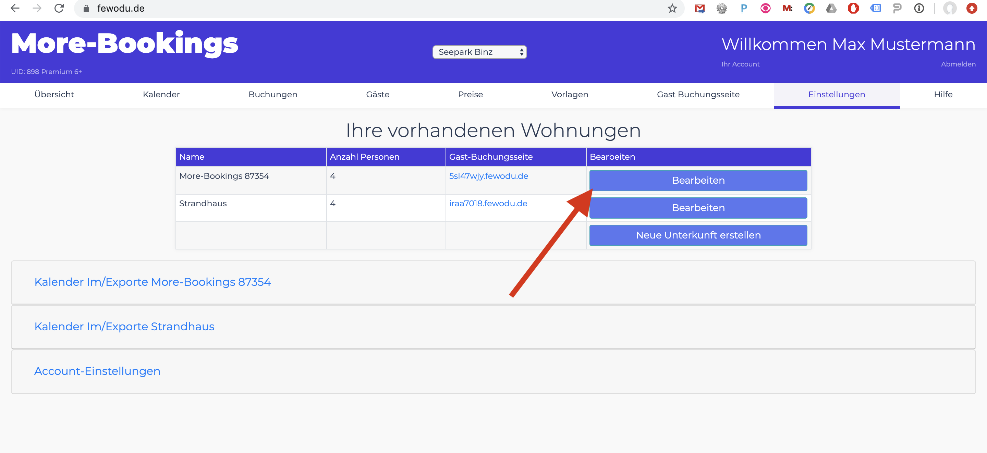Select the Gäste tab
The image size is (987, 453).
377,94
